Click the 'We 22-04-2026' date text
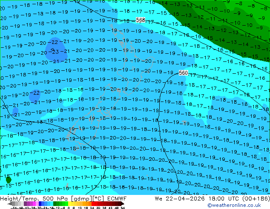 [180, 199]
